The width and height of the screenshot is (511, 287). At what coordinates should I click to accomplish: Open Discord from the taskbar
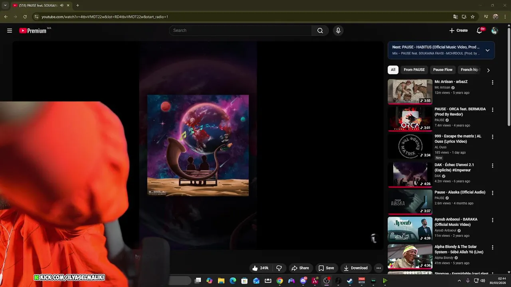(x=303, y=281)
